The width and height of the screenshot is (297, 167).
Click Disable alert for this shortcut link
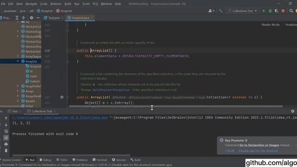258,151
